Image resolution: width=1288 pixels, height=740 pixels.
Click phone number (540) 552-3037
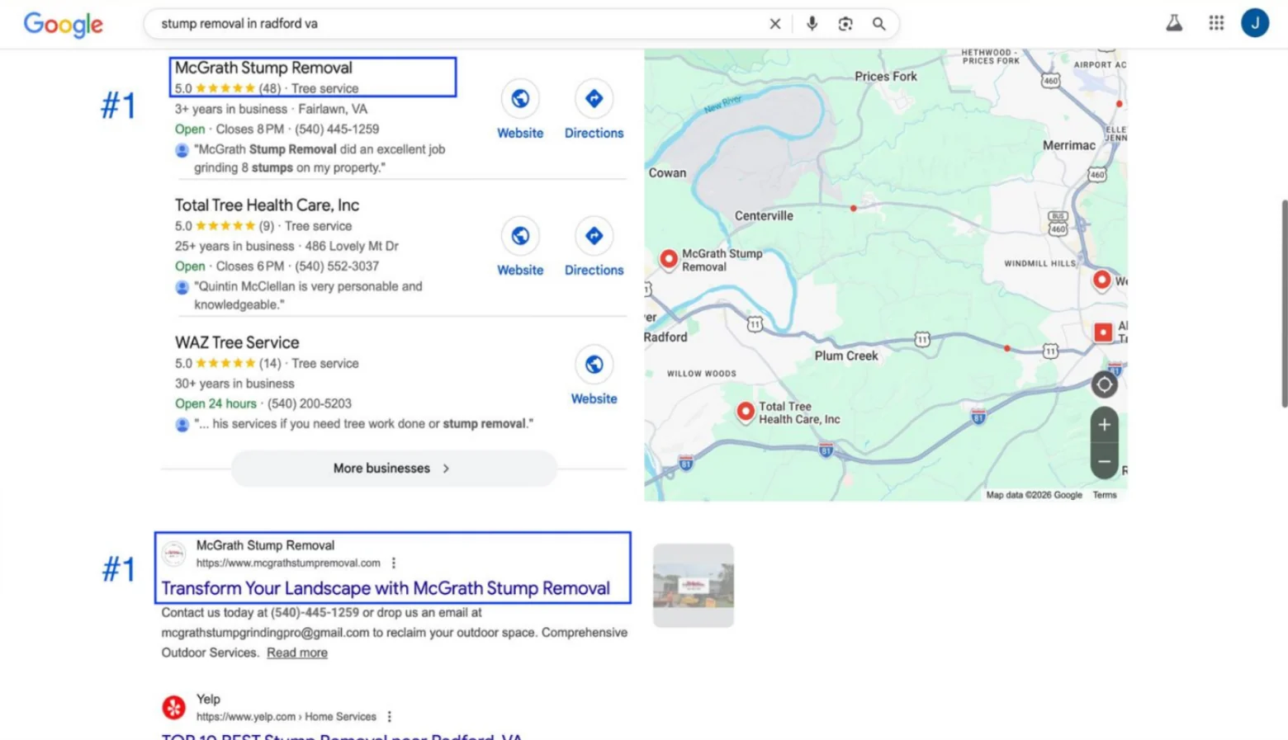(337, 266)
